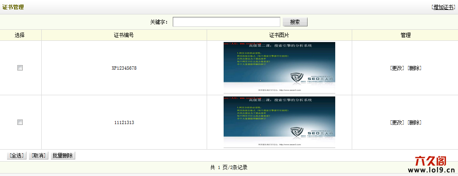Click the 增加证书 link

tap(444, 7)
